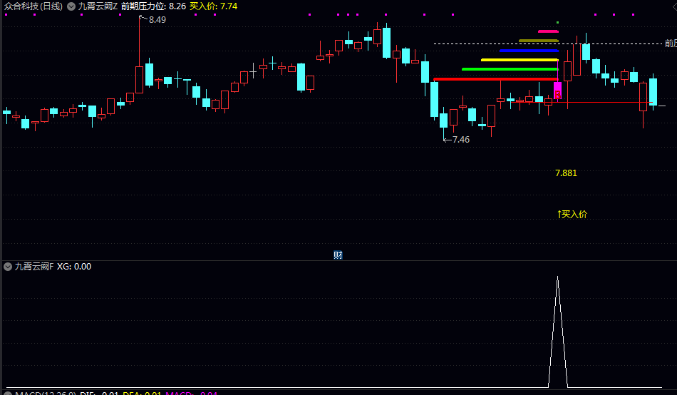Select the red horizontal level line
Viewport: 677px width, 395px height.
[x=496, y=79]
